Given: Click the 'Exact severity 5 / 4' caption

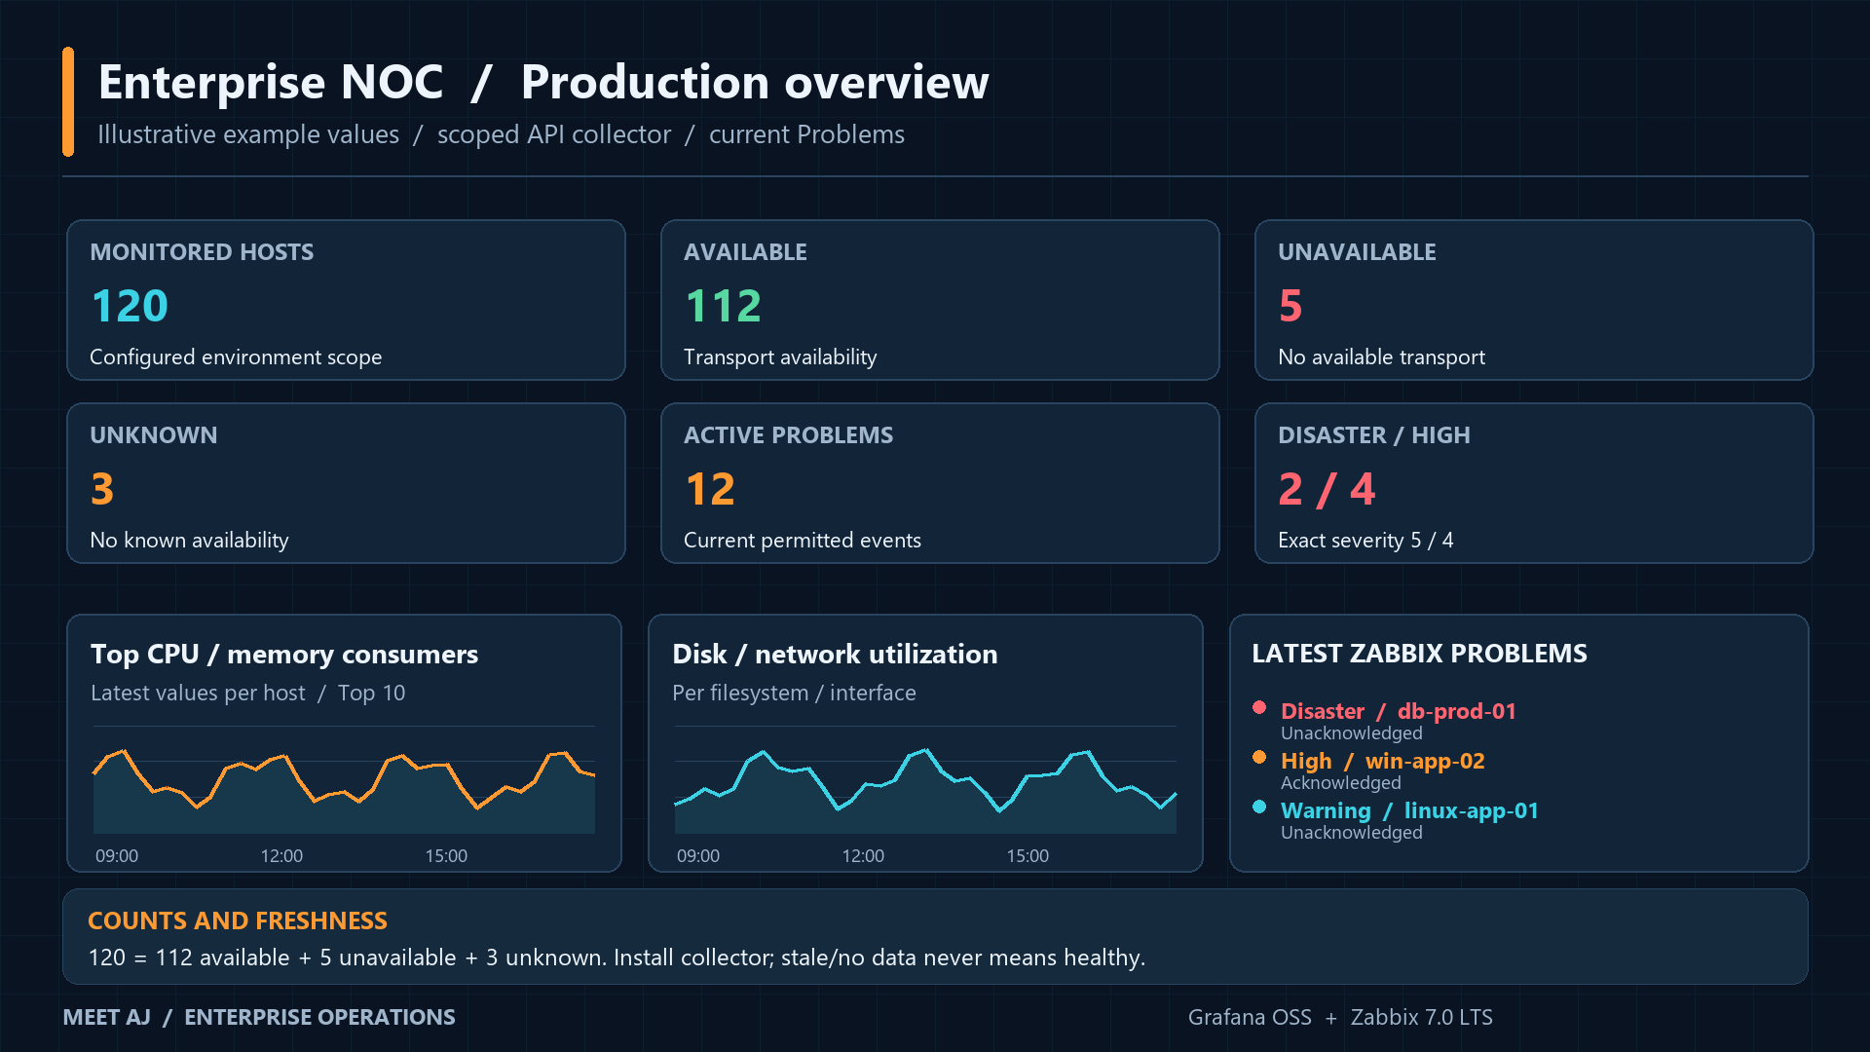Looking at the screenshot, I should pyautogui.click(x=1365, y=541).
